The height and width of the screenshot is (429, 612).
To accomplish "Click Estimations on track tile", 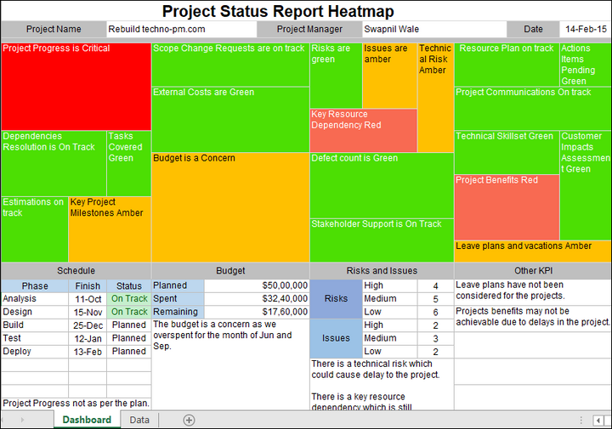I will 35,229.
